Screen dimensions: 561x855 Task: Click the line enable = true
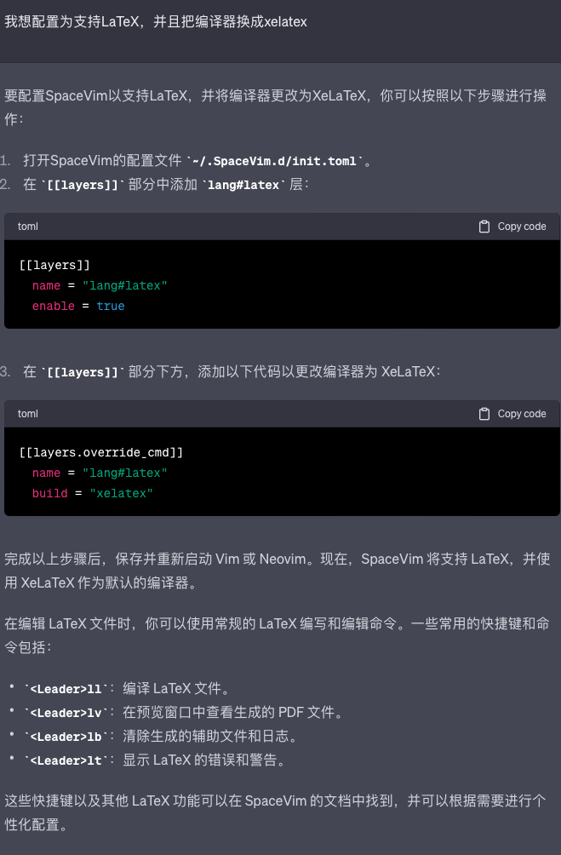point(78,307)
